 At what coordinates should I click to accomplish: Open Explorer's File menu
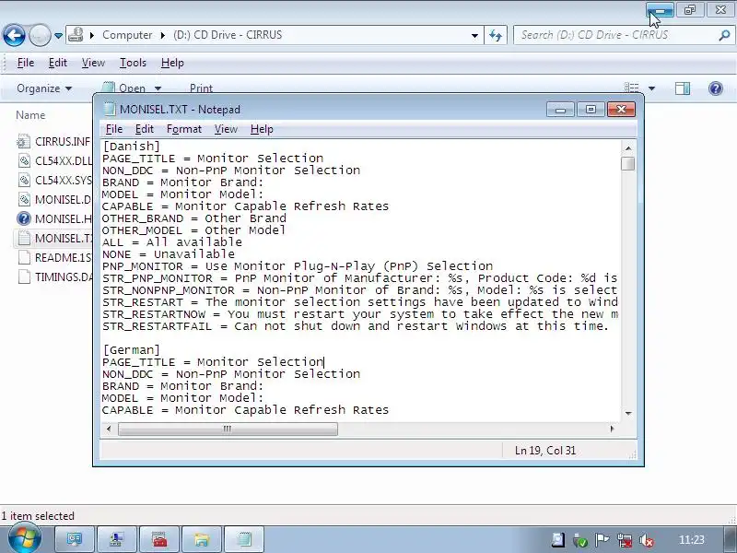pos(26,63)
